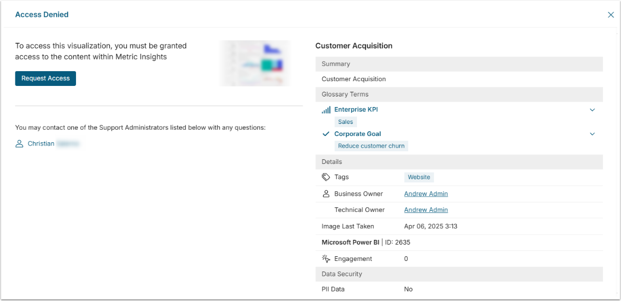Click the Microsoft Power BI label
621x301 pixels.
[350, 242]
